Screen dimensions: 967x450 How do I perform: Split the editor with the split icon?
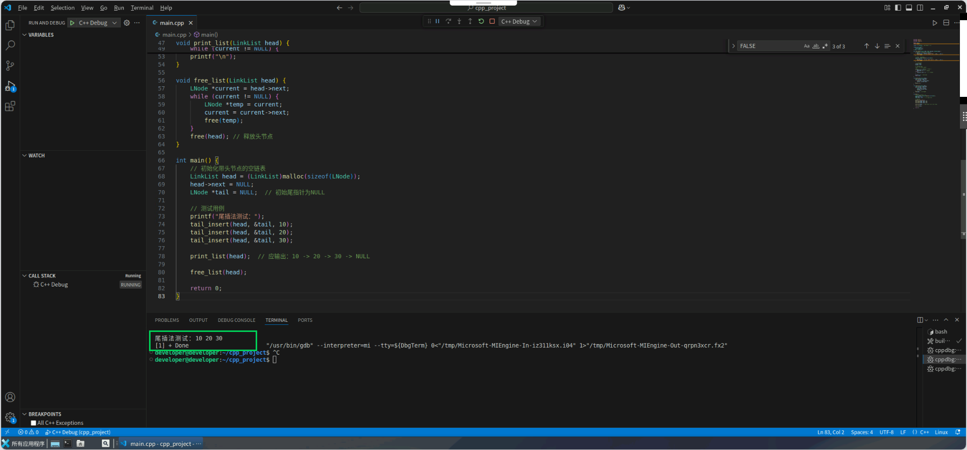click(x=946, y=23)
